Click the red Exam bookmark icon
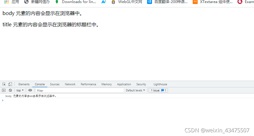 [240, 2]
